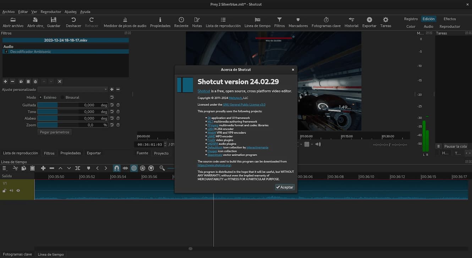Select the Binaural mode radio button
The width and height of the screenshot is (472, 258).
62,97
